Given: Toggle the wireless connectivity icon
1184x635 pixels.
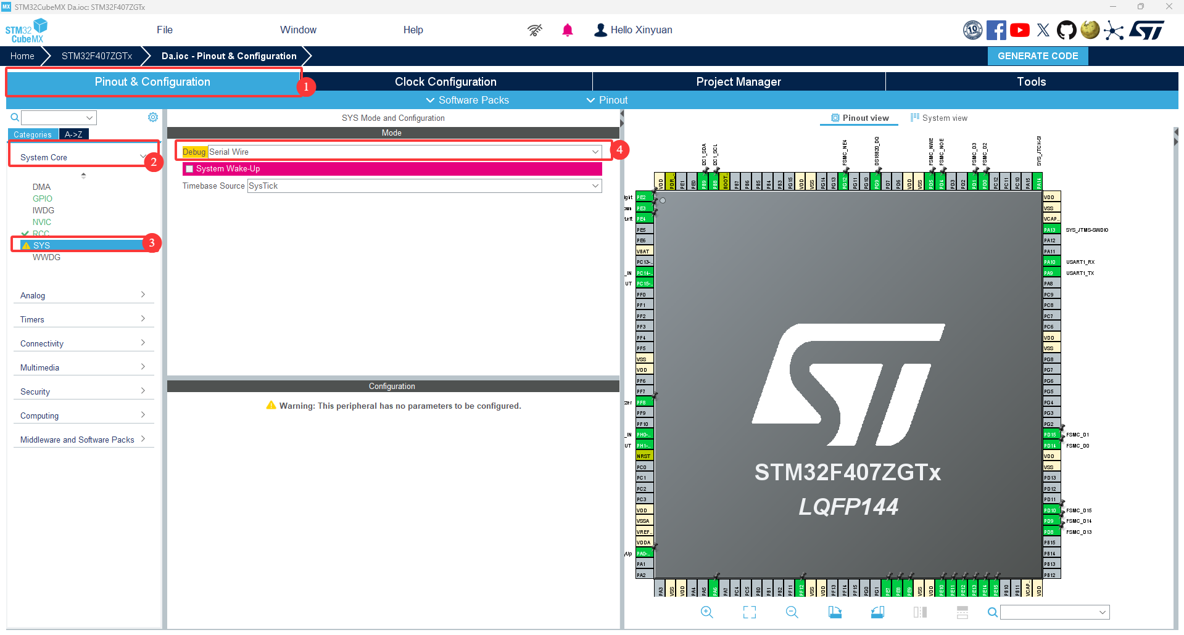Looking at the screenshot, I should [534, 30].
